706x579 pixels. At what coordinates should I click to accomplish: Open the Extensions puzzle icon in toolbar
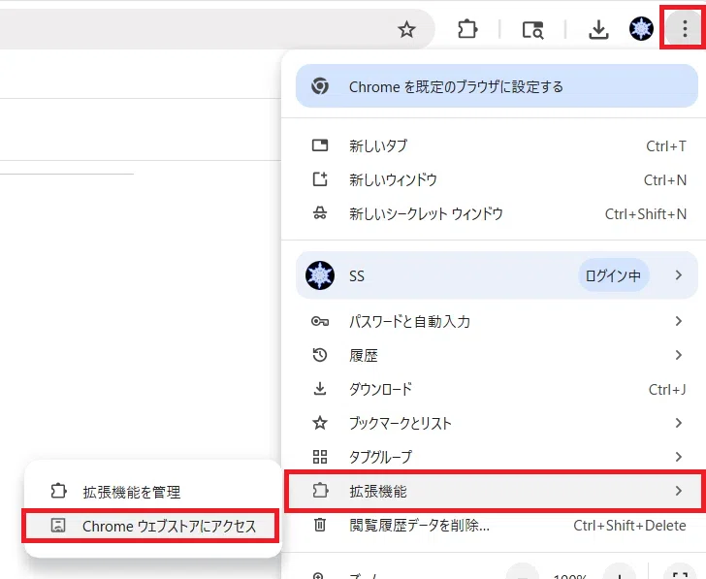(467, 30)
